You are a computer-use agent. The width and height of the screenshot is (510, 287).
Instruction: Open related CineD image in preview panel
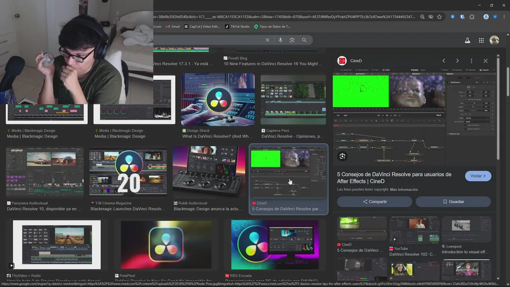tap(362, 228)
